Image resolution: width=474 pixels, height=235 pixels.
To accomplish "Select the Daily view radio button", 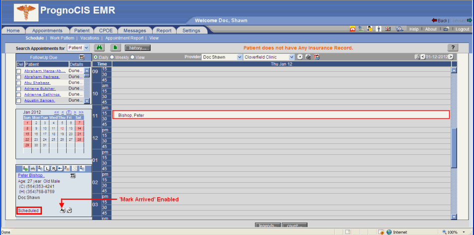I will click(x=96, y=57).
